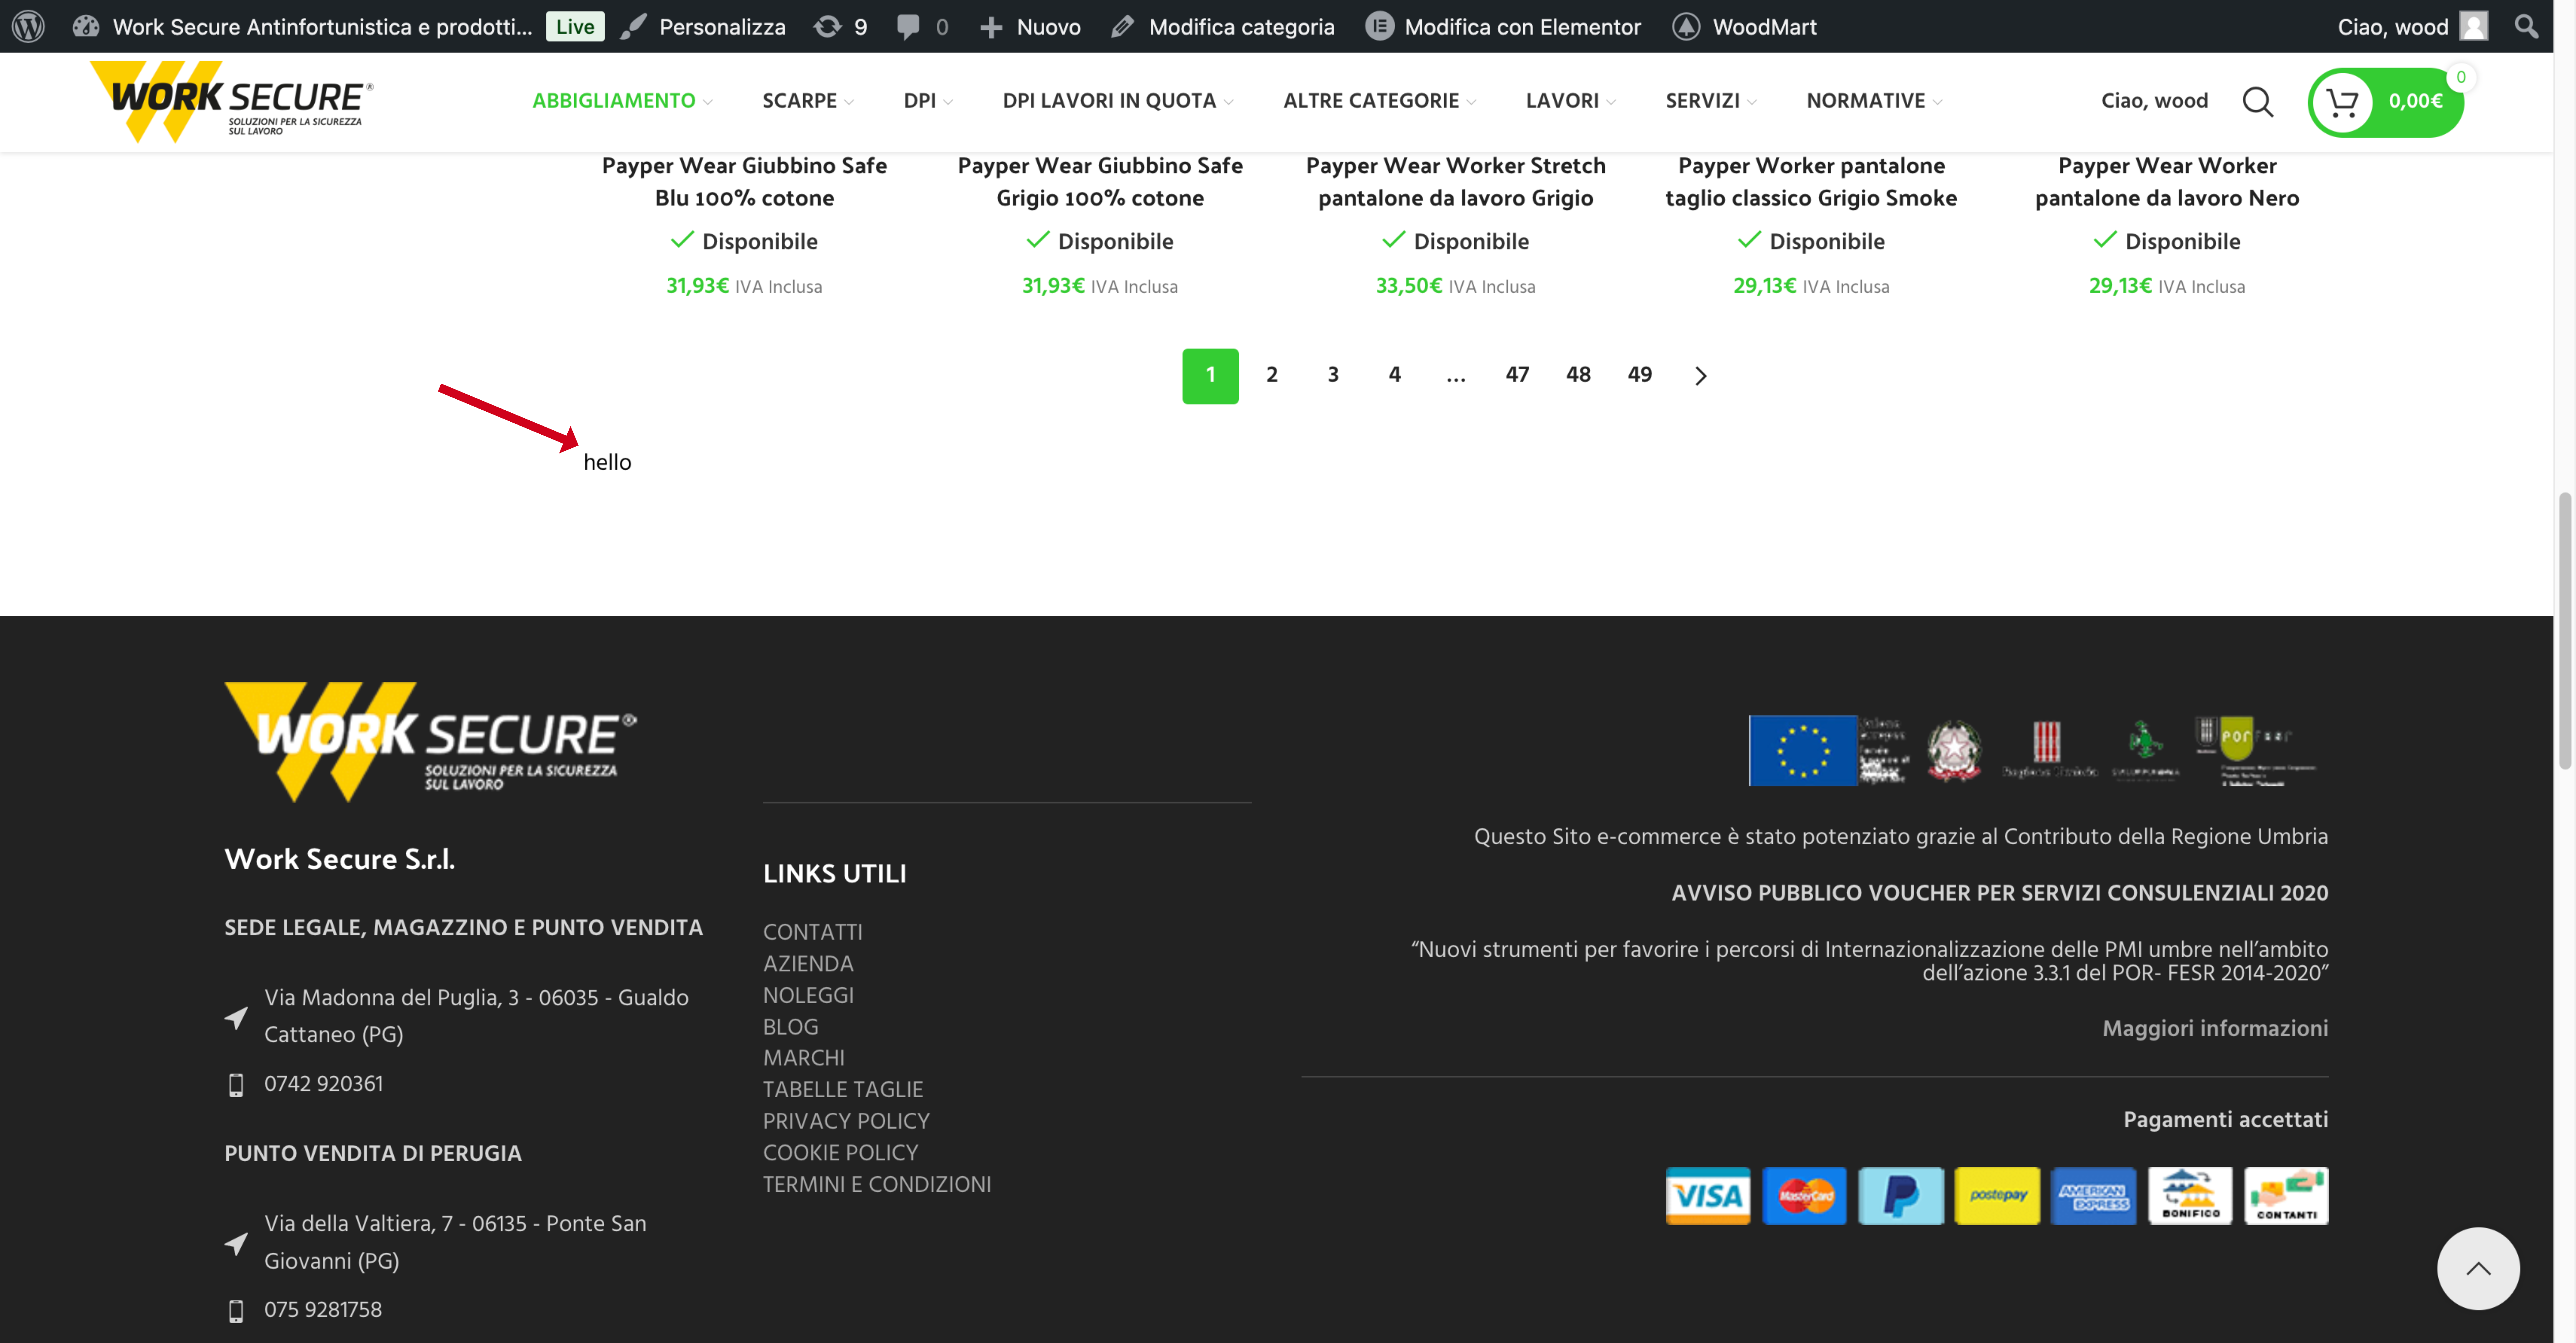Open the 'Ciao, wood' account link in header

2154,101
